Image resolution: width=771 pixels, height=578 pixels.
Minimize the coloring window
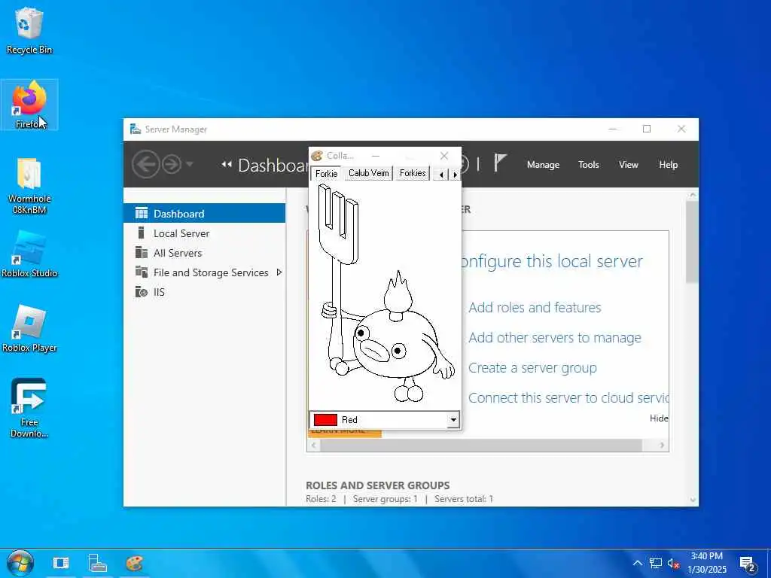pos(376,156)
